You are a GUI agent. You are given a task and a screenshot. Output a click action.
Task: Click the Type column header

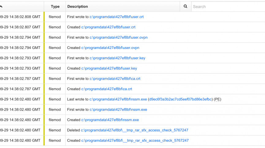(55, 6)
